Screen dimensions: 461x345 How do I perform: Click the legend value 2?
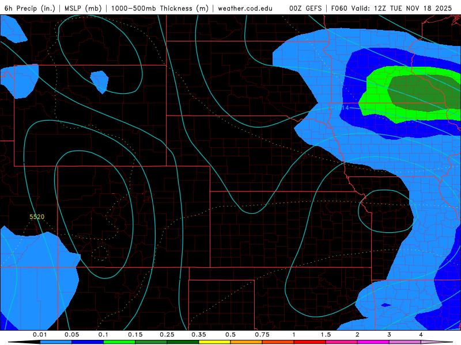(x=357, y=335)
